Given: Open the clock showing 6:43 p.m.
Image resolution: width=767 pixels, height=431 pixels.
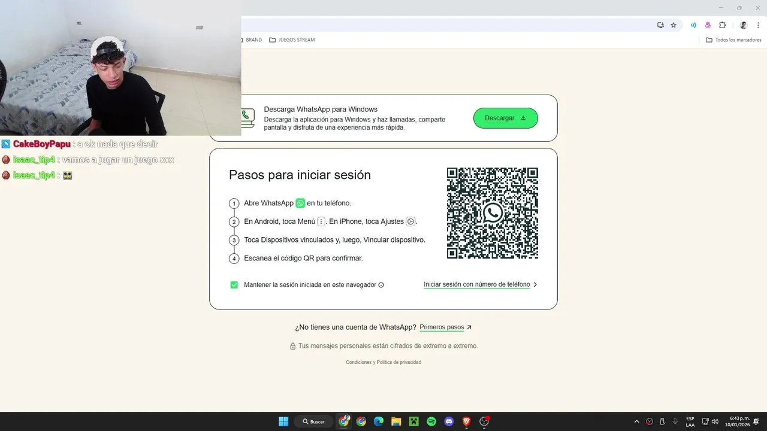Looking at the screenshot, I should pyautogui.click(x=737, y=421).
